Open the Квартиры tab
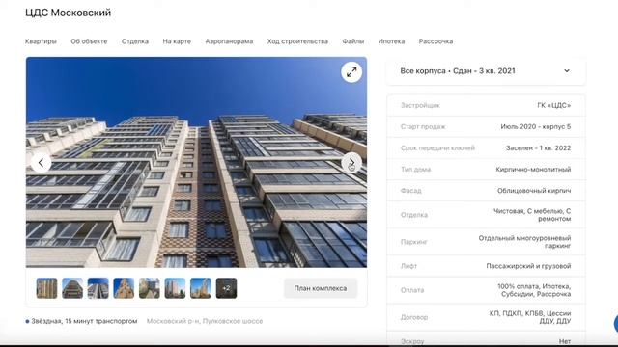 (41, 41)
